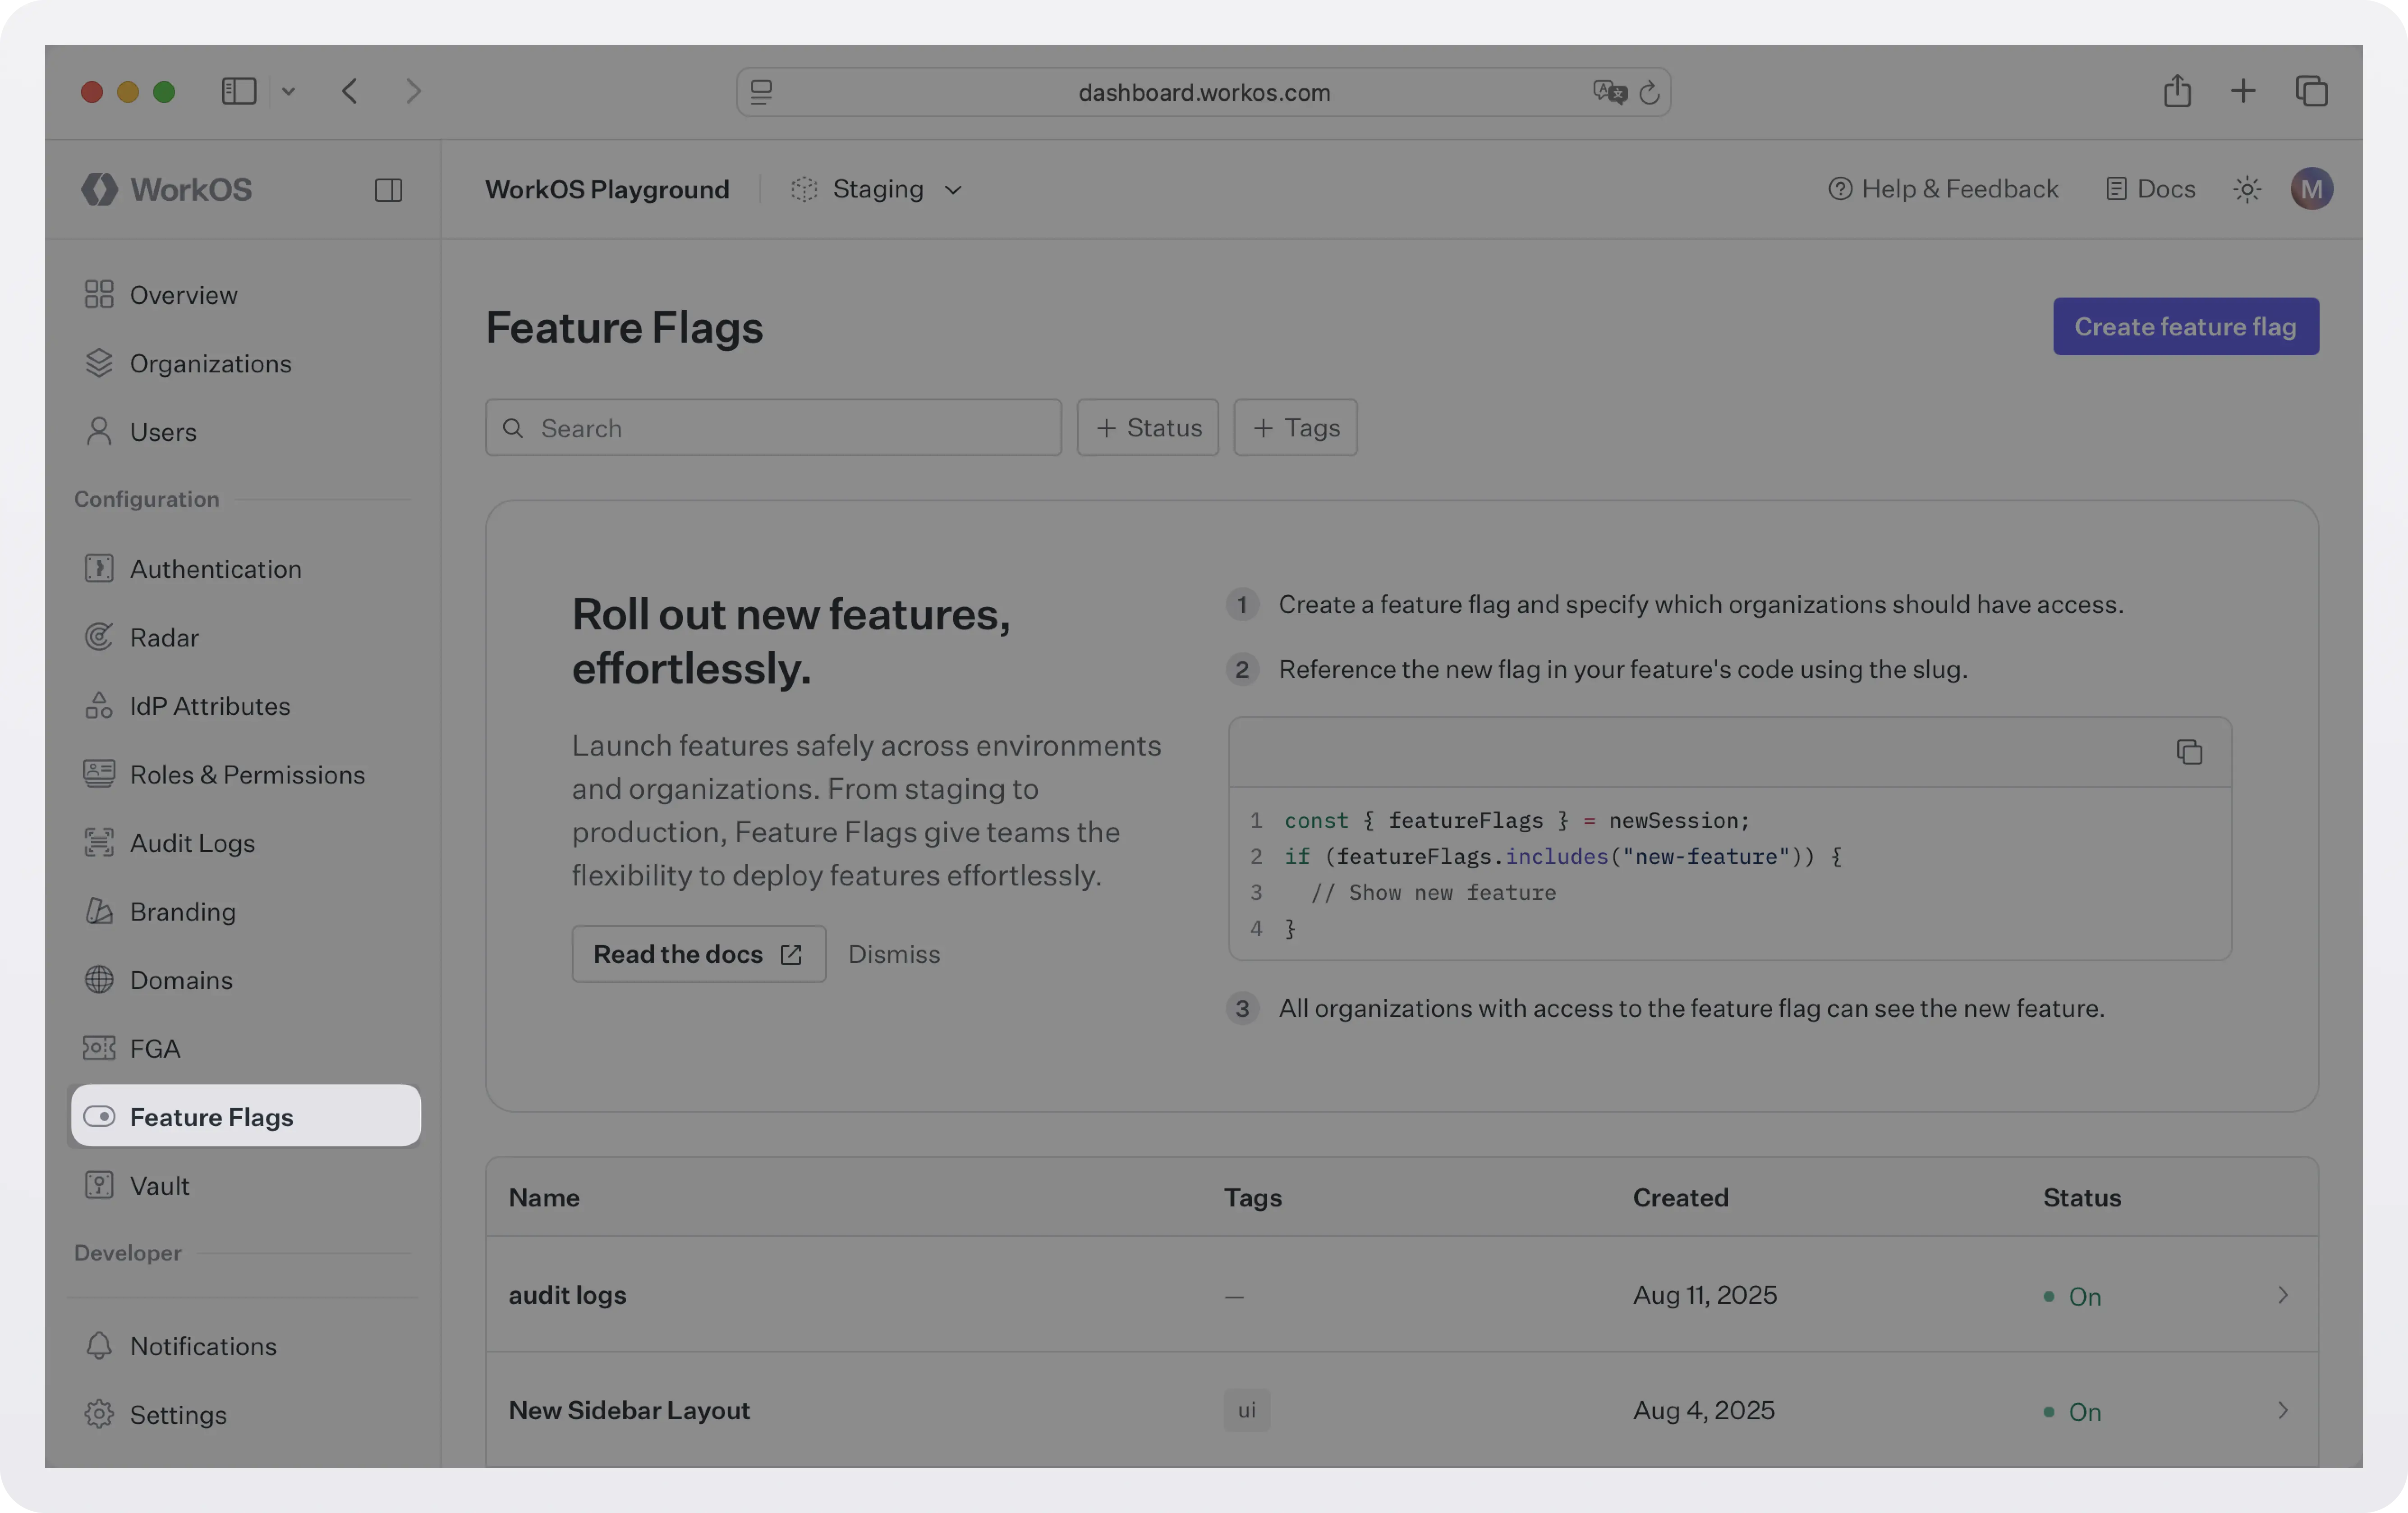
Task: Click the Settings gear icon
Action: [x=99, y=1413]
